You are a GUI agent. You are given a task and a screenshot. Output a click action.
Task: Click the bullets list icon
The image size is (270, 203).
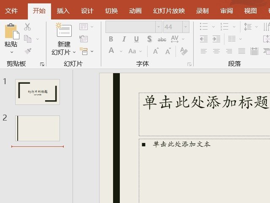[x=204, y=27]
